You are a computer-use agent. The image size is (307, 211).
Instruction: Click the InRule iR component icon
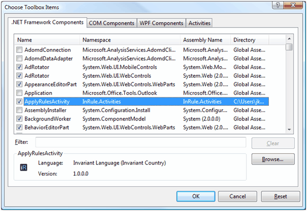[23, 167]
